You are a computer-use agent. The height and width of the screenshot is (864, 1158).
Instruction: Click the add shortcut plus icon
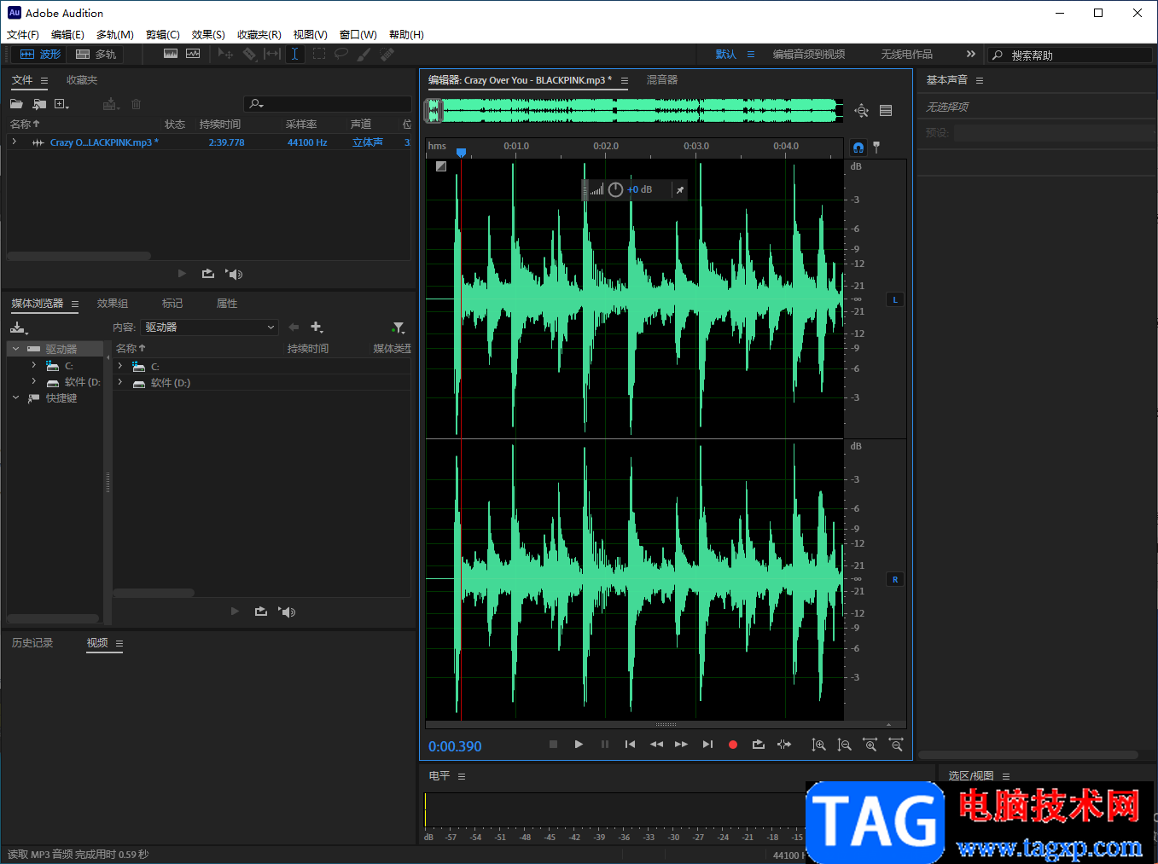[317, 328]
